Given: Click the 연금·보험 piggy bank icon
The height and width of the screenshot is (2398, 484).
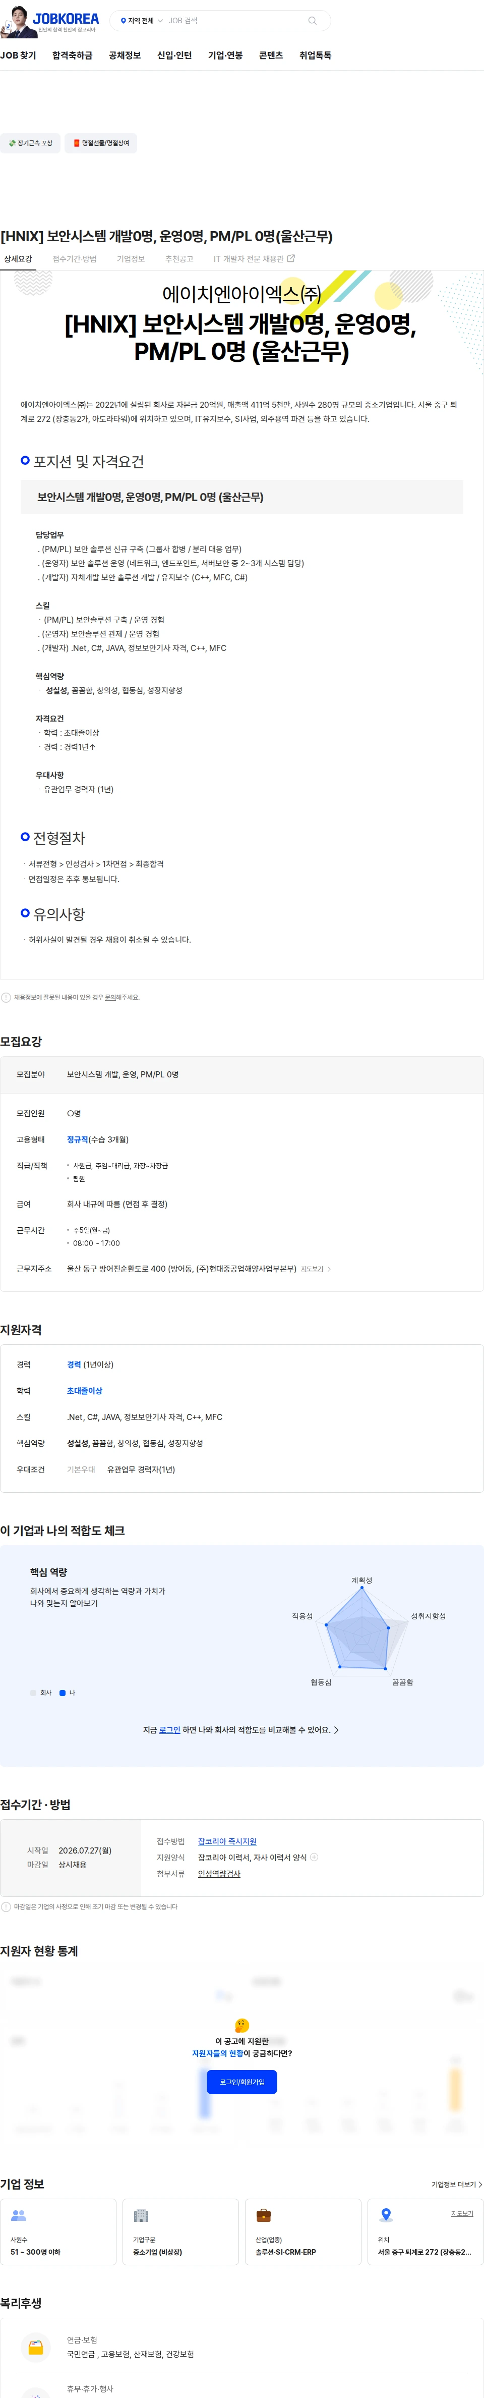Looking at the screenshot, I should (x=35, y=2348).
